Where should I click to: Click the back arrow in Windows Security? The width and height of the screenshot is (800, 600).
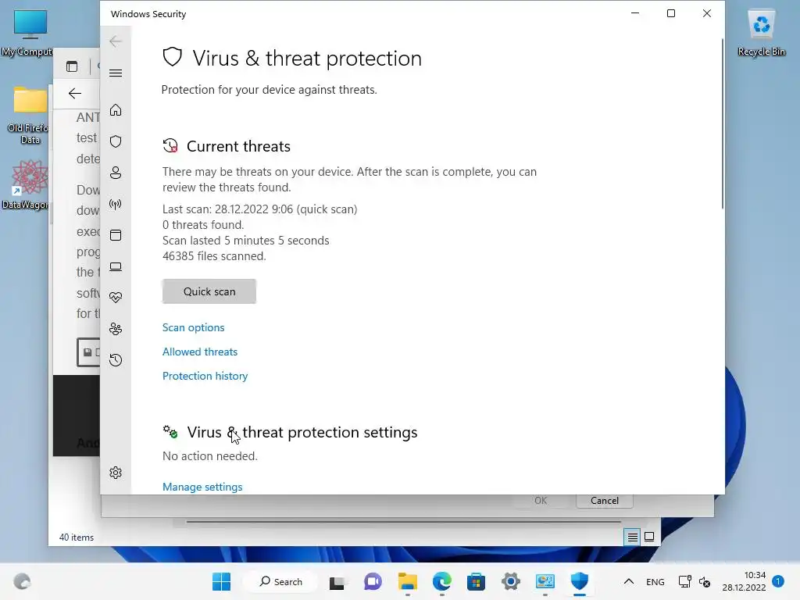pos(116,41)
